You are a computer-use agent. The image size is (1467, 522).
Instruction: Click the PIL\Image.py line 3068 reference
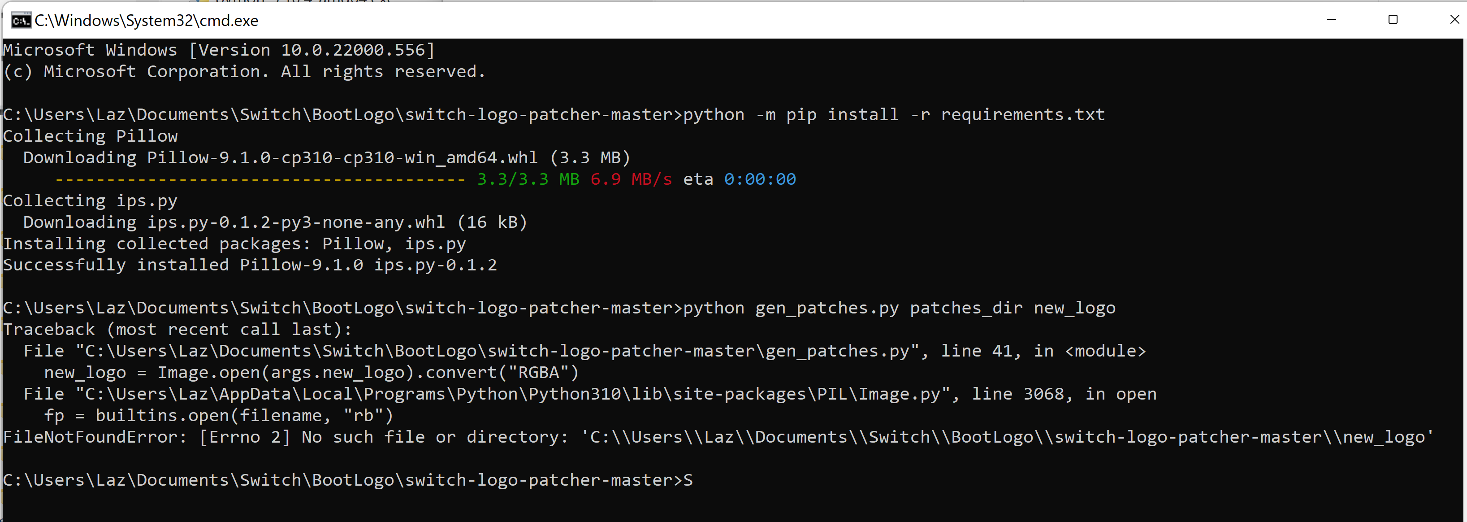click(590, 394)
